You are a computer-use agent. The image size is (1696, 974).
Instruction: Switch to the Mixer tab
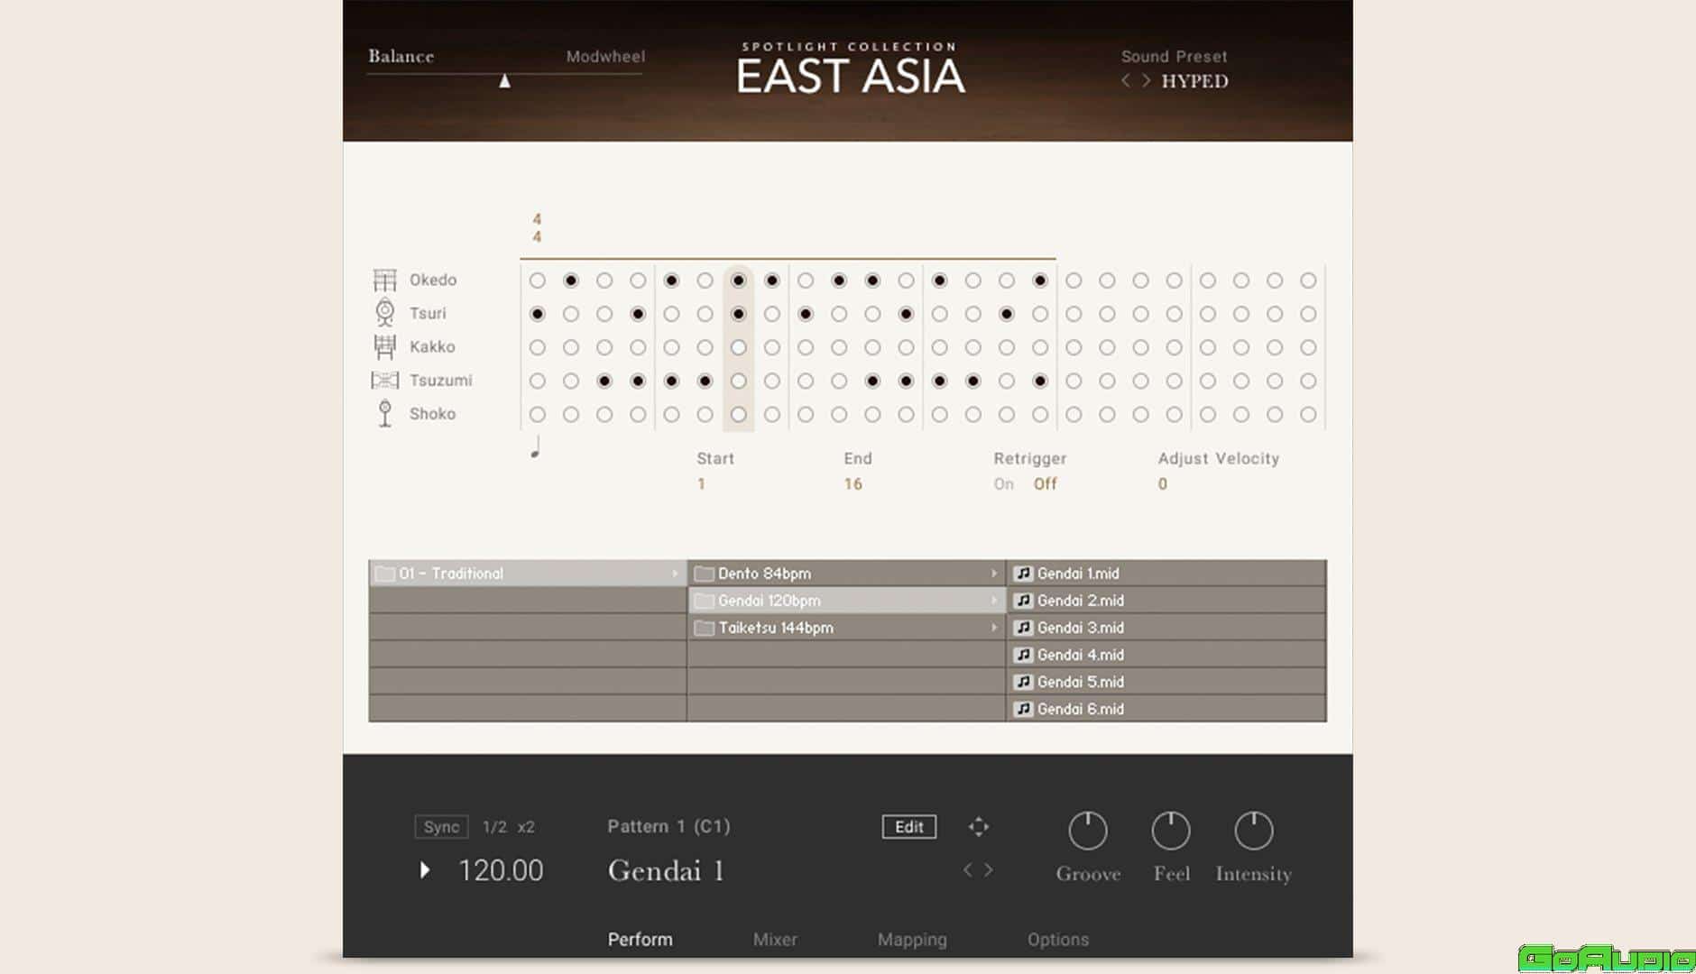coord(775,940)
